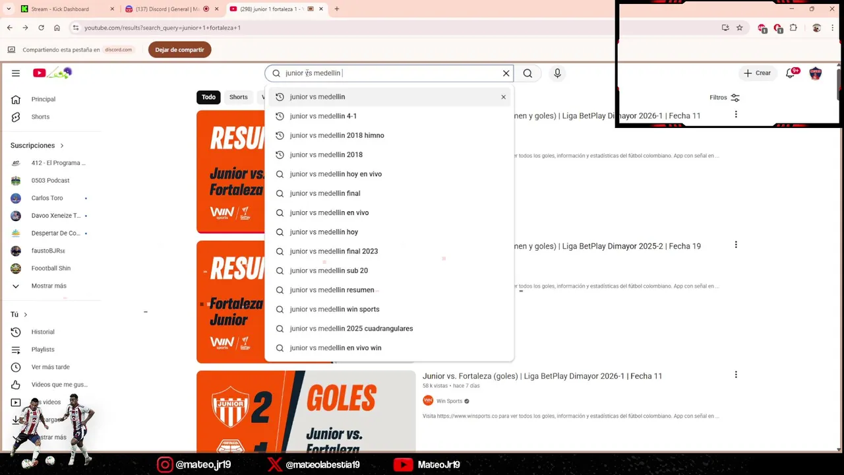Open Shorts in the sidebar
This screenshot has width=844, height=475.
[40, 117]
